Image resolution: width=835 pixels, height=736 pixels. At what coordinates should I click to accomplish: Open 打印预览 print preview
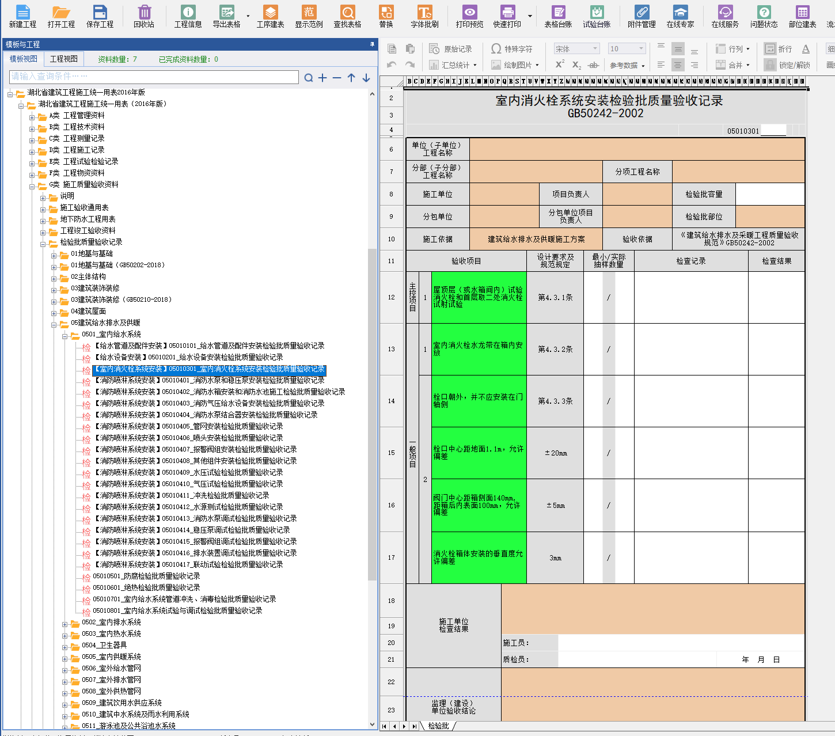[469, 16]
